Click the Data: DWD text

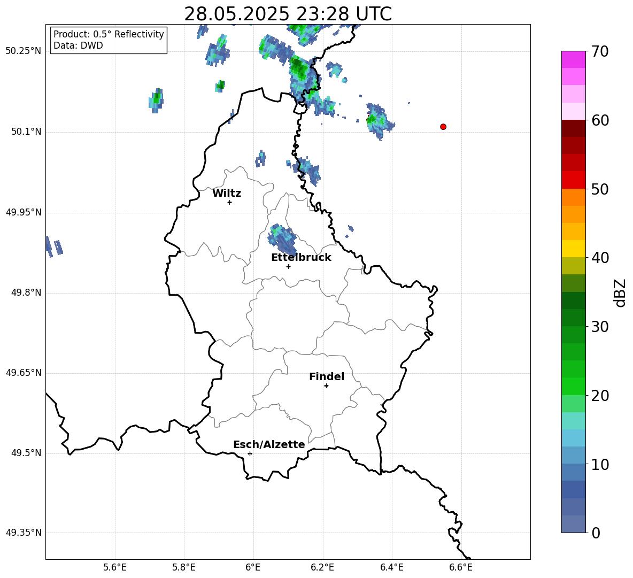pyautogui.click(x=78, y=45)
